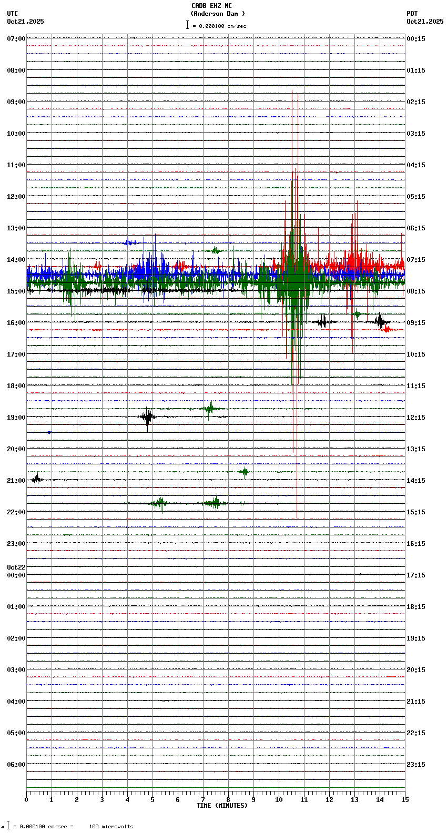Click the '13:15' PDT time label
Viewport: 447px width, 833px height.
[x=416, y=449]
